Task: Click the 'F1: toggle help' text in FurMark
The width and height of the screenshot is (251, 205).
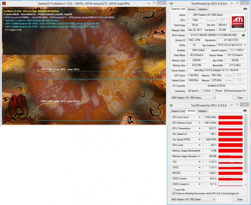Action: click(13, 30)
